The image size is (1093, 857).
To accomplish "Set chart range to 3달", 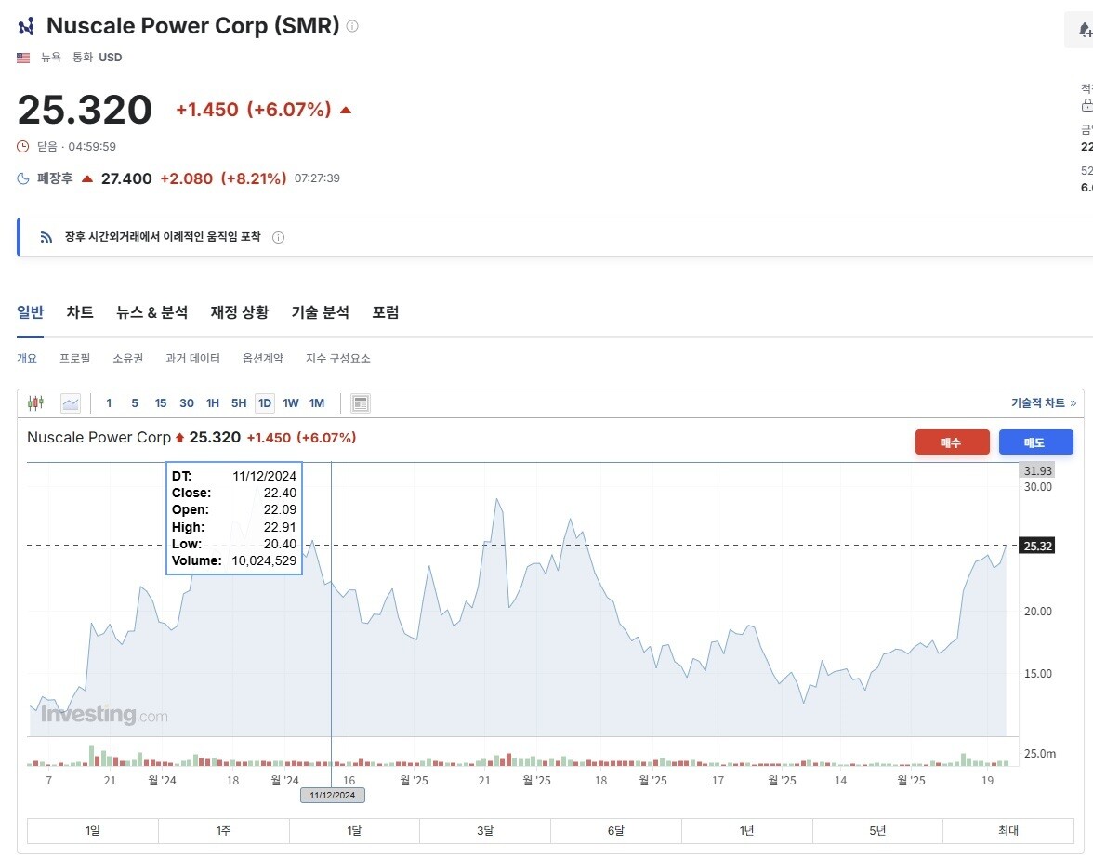I will point(485,830).
